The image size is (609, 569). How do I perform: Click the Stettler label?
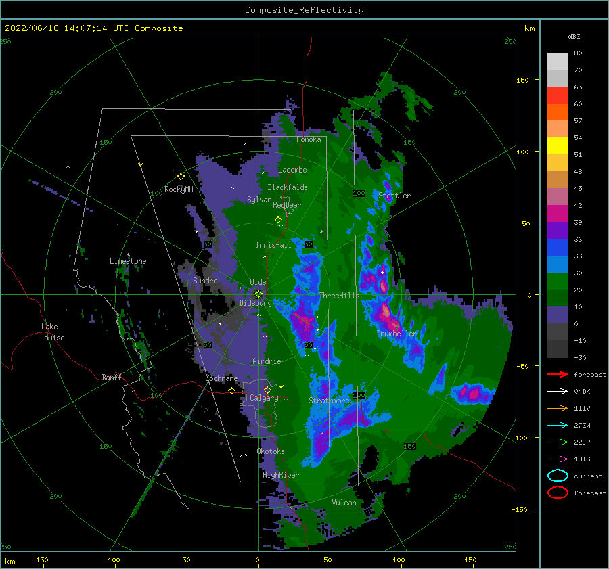pyautogui.click(x=394, y=196)
